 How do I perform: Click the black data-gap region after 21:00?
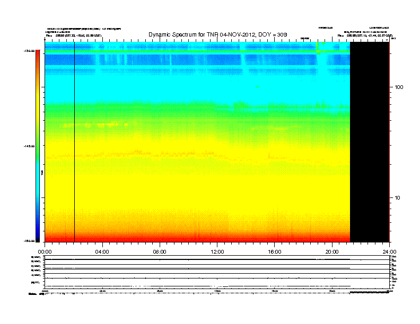370,142
